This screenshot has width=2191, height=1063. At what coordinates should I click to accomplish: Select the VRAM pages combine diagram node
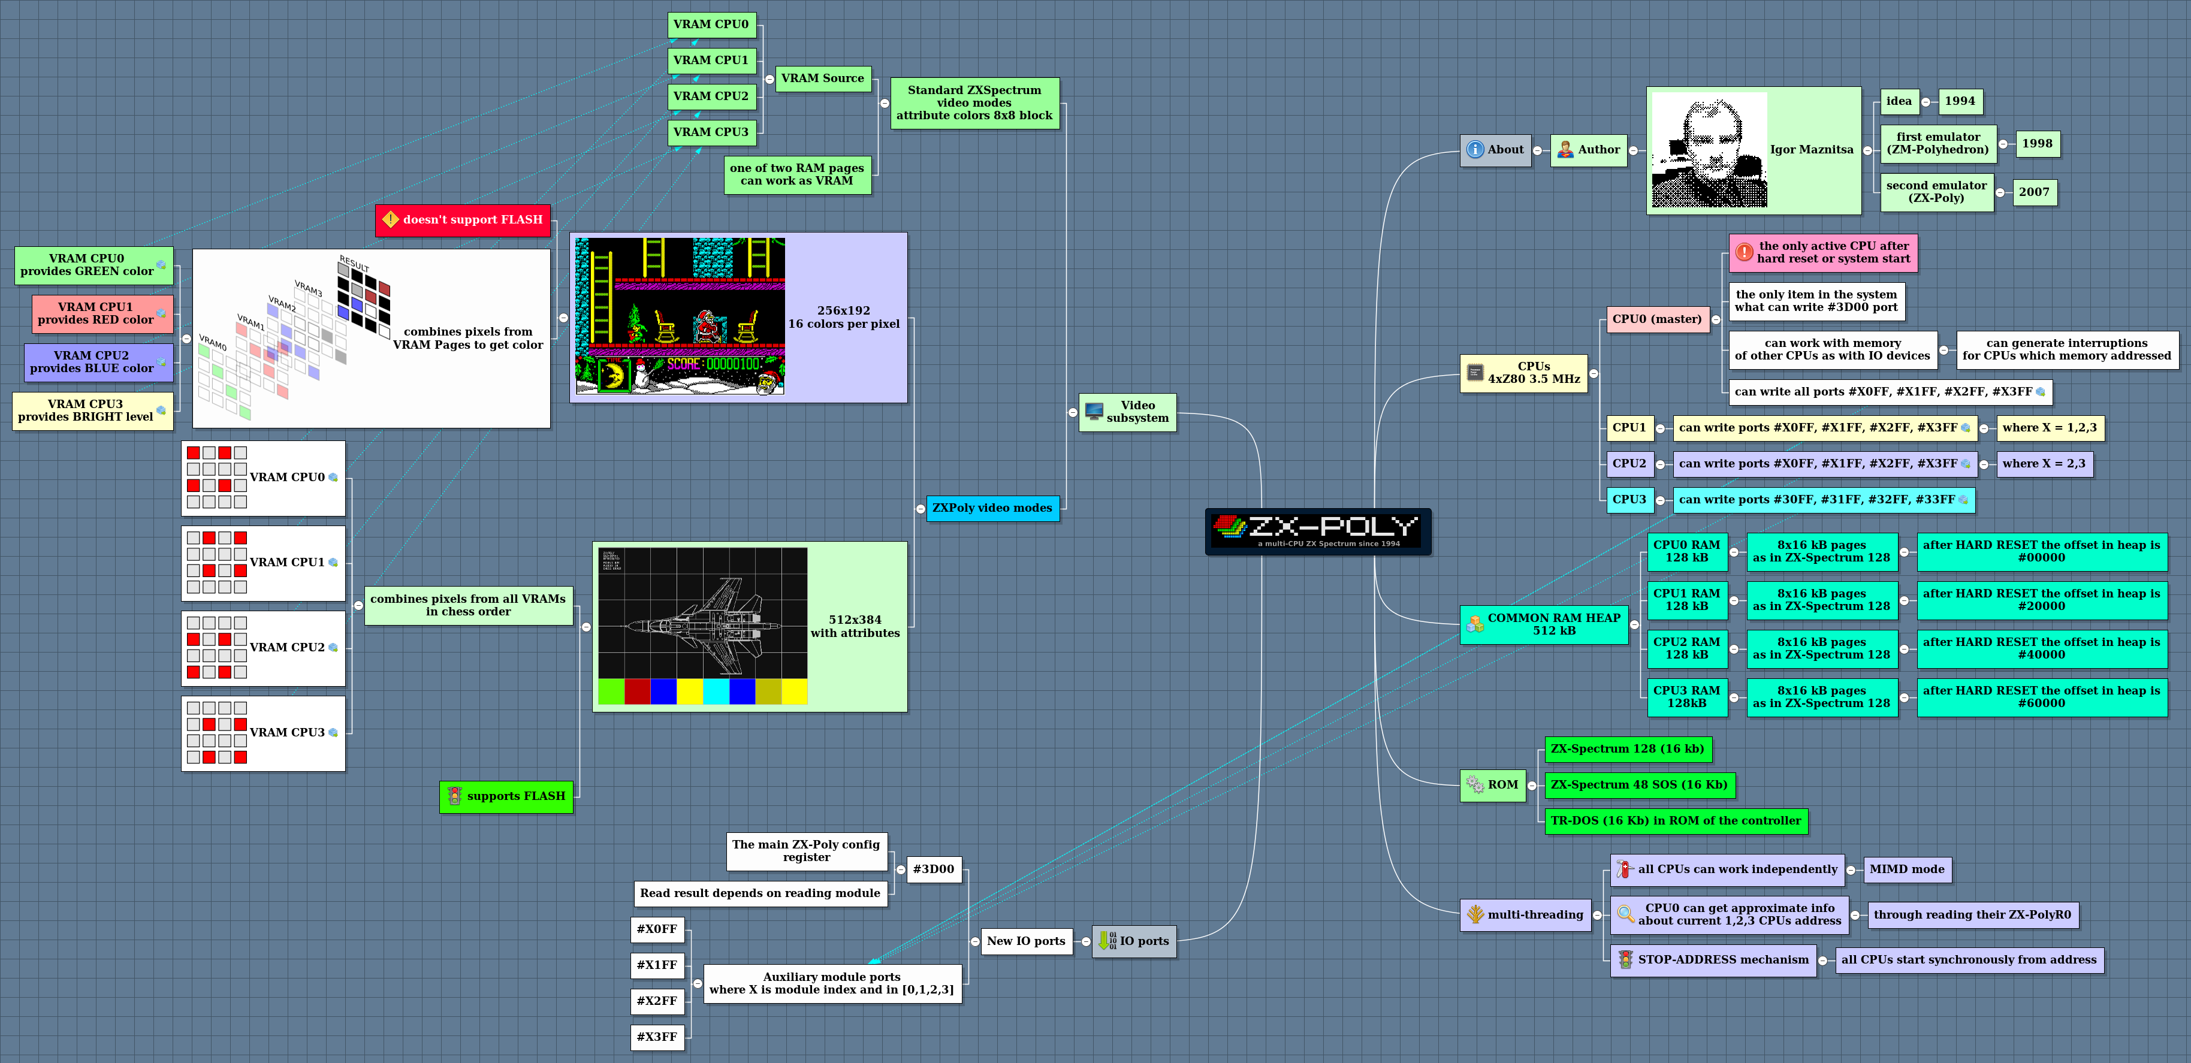[x=371, y=339]
